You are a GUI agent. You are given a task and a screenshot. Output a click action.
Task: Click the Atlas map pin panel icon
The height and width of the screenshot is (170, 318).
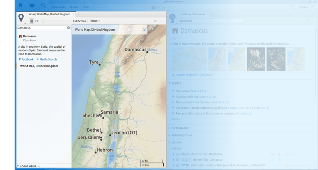click(21, 18)
